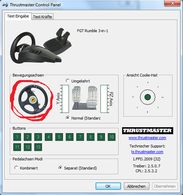Click button indicator 10

pos(111,137)
